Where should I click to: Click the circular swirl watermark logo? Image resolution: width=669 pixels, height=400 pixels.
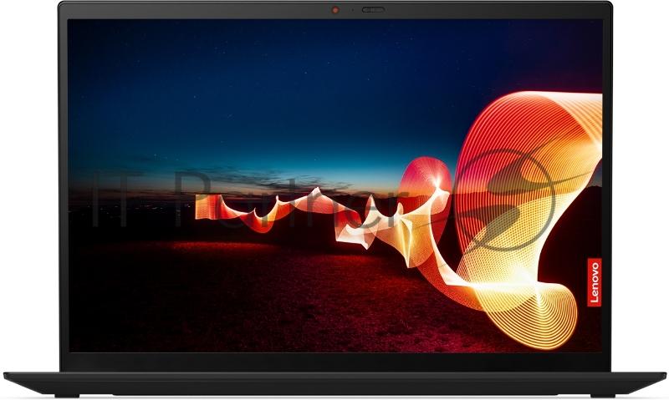pyautogui.click(x=502, y=199)
